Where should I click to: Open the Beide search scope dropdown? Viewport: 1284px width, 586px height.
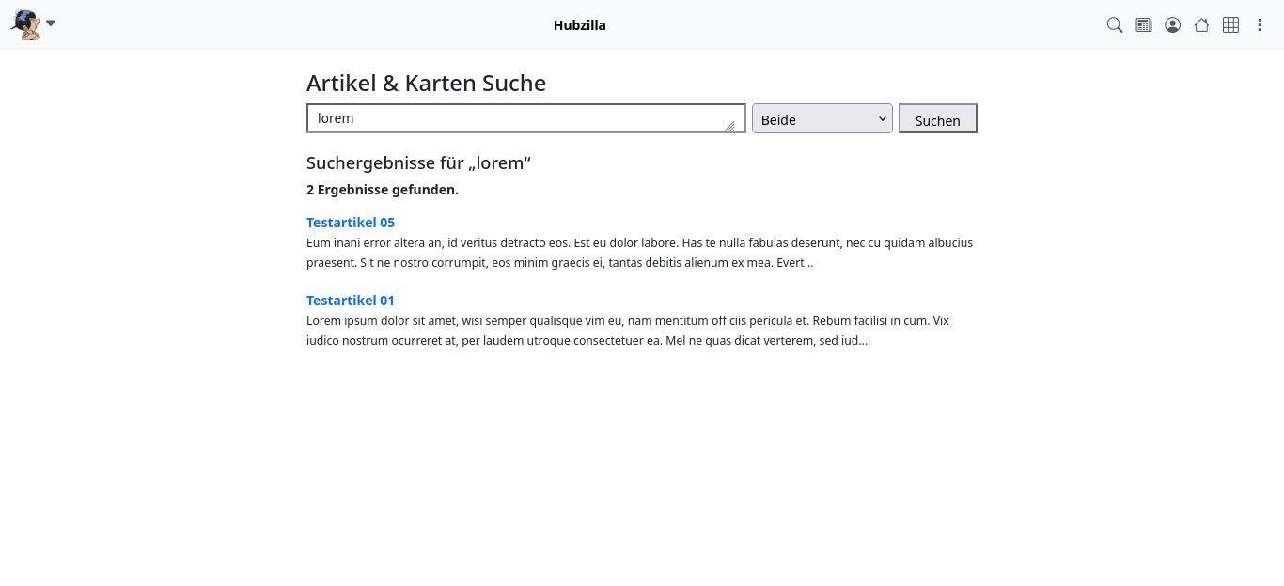[x=822, y=118]
